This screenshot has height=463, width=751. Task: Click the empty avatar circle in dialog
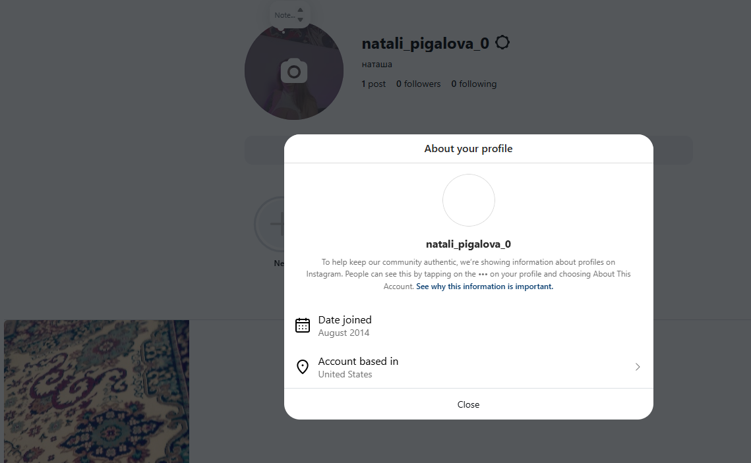pyautogui.click(x=468, y=200)
